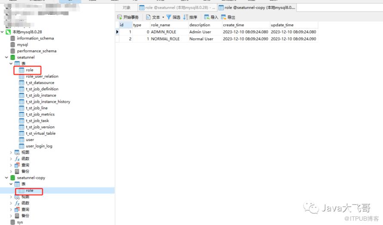Screen dimensions: 383x225
Task: Collapse the seatunnel database node
Action: [x=6, y=57]
